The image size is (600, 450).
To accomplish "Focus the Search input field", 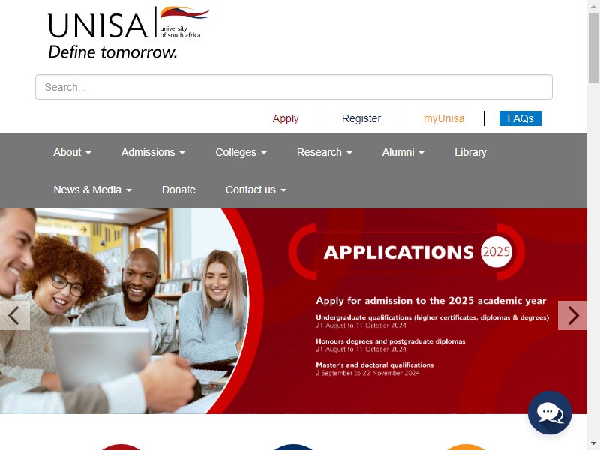I will coord(294,87).
